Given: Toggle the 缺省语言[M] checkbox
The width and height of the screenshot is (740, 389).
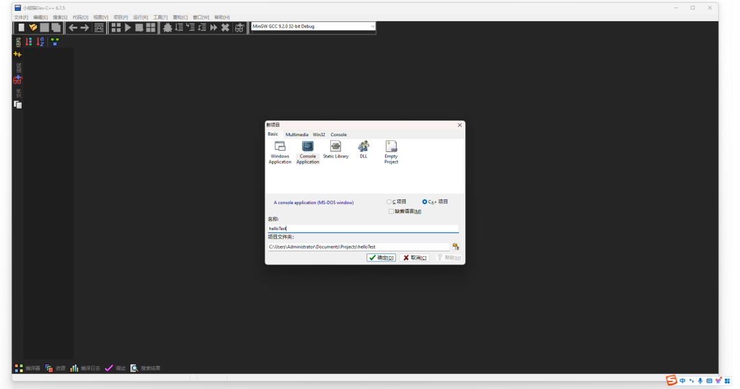Looking at the screenshot, I should [x=405, y=211].
